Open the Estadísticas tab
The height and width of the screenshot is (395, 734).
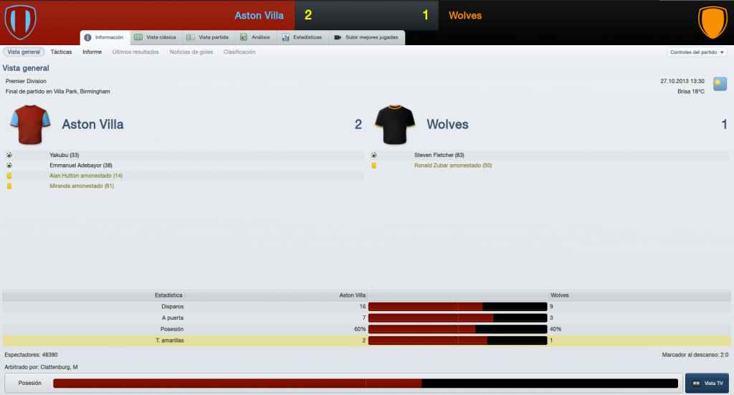click(x=302, y=37)
